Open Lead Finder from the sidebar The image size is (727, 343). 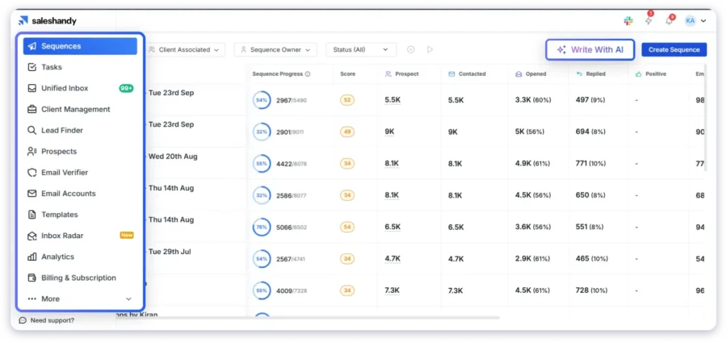click(62, 130)
